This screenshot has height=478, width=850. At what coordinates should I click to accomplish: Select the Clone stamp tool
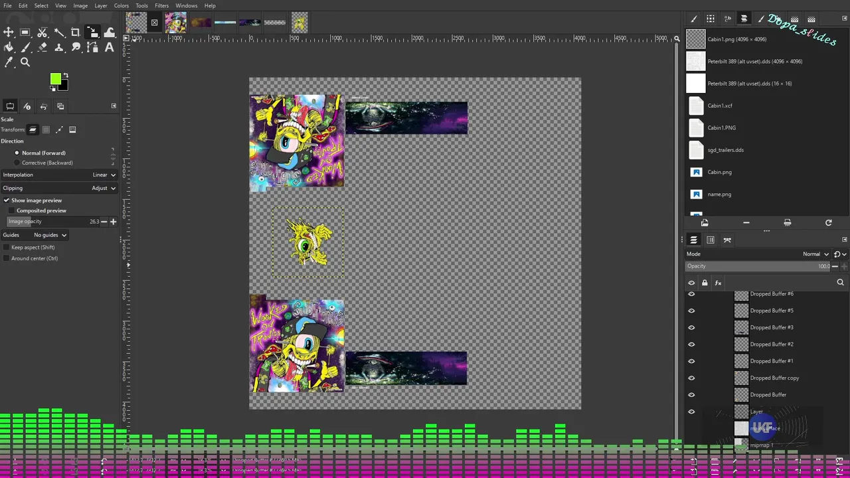(x=59, y=47)
